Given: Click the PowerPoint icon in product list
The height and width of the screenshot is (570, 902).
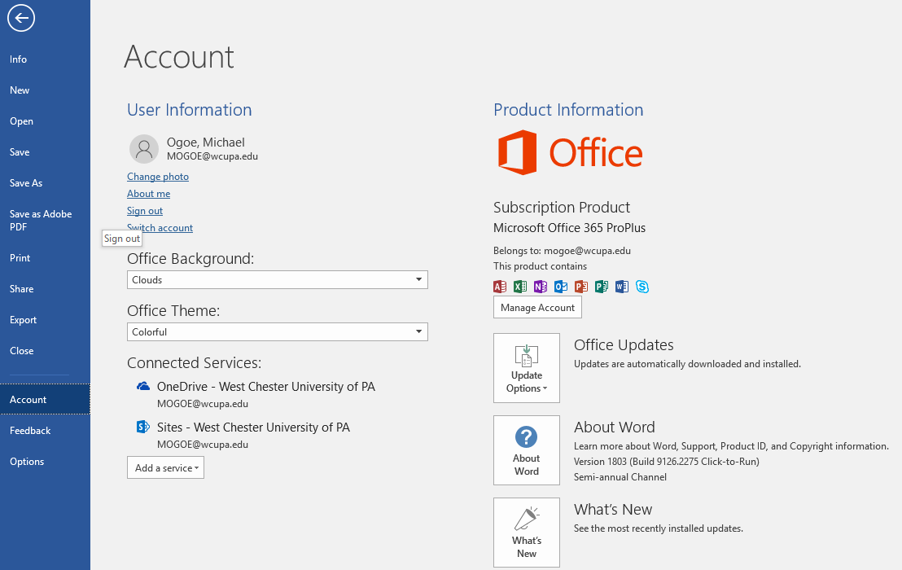Looking at the screenshot, I should [x=580, y=287].
